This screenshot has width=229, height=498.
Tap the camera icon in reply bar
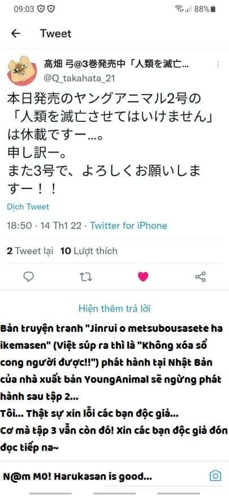[215, 475]
